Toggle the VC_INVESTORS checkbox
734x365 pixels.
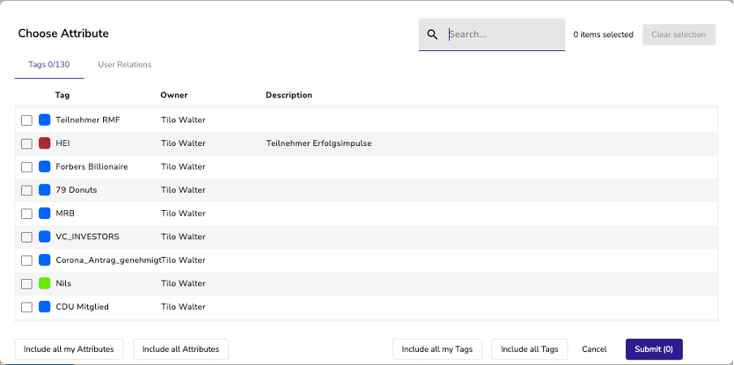click(x=27, y=238)
